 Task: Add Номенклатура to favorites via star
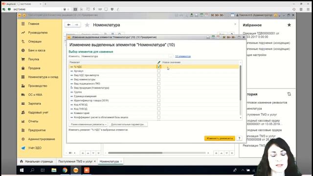tap(87, 25)
